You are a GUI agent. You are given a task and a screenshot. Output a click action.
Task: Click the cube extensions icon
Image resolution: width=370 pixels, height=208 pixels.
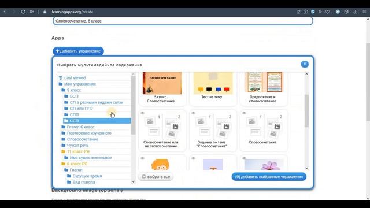[346, 12]
